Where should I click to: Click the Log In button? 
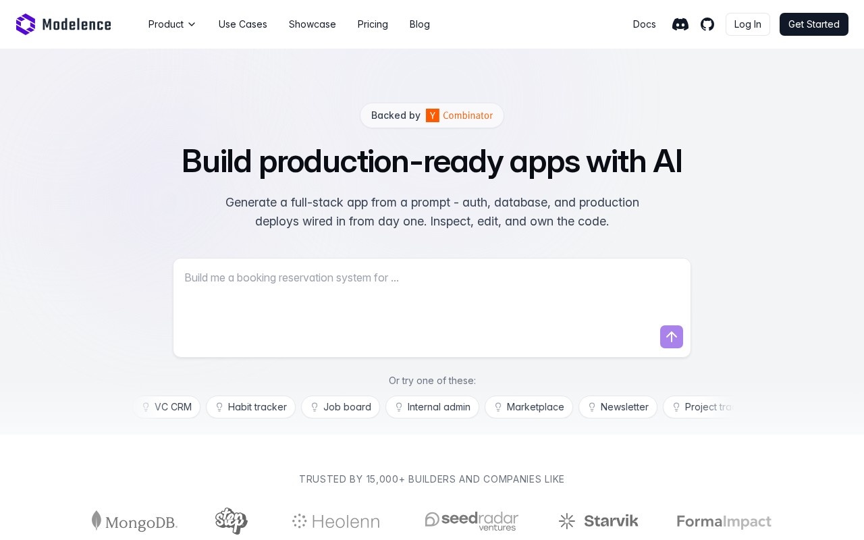pyautogui.click(x=748, y=24)
